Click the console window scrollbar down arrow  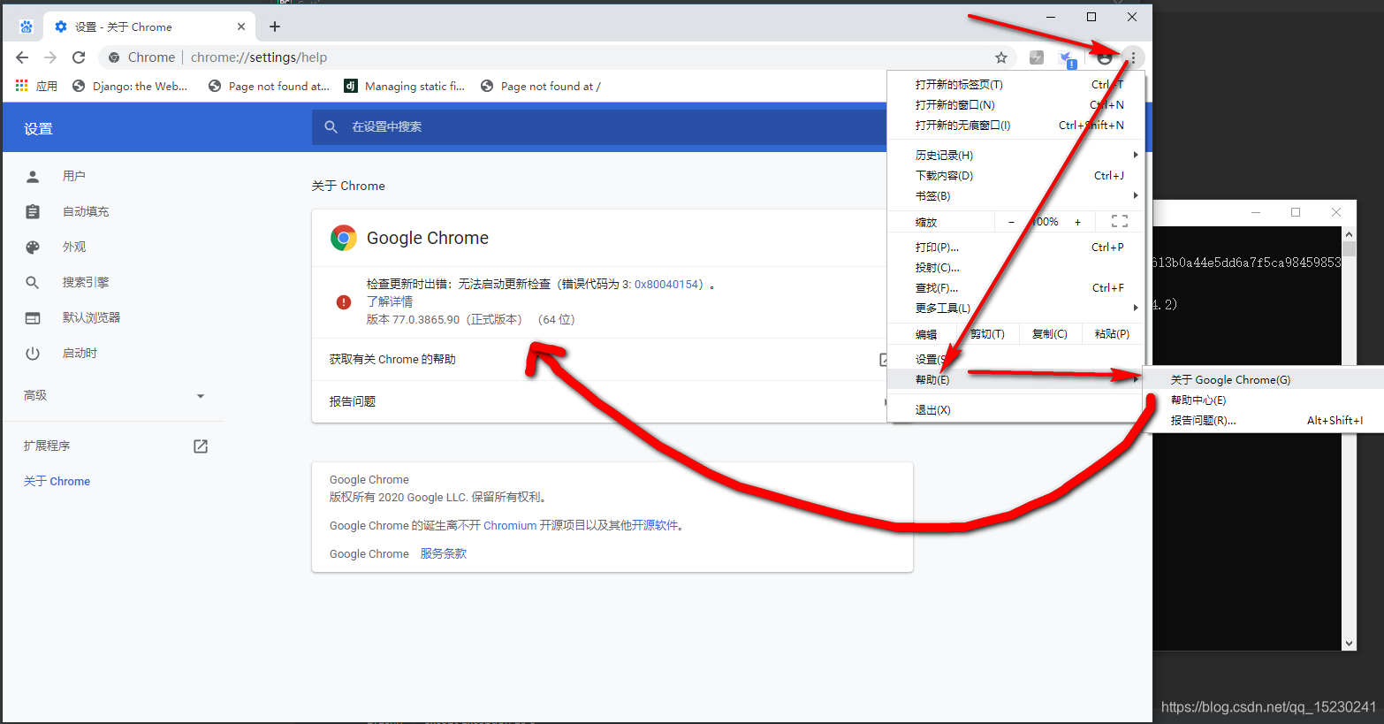[1349, 644]
